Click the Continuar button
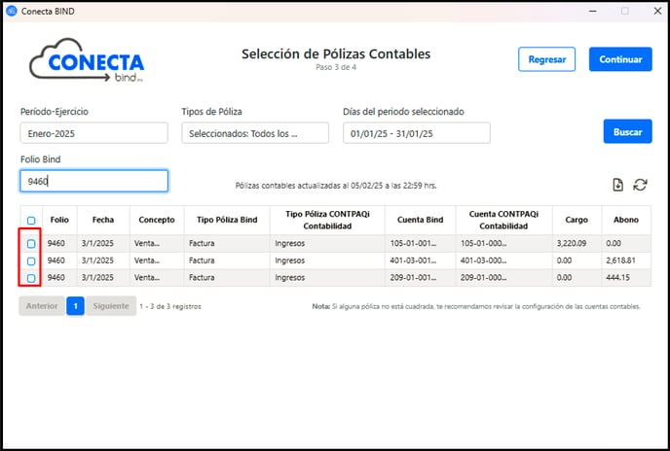 (x=620, y=59)
